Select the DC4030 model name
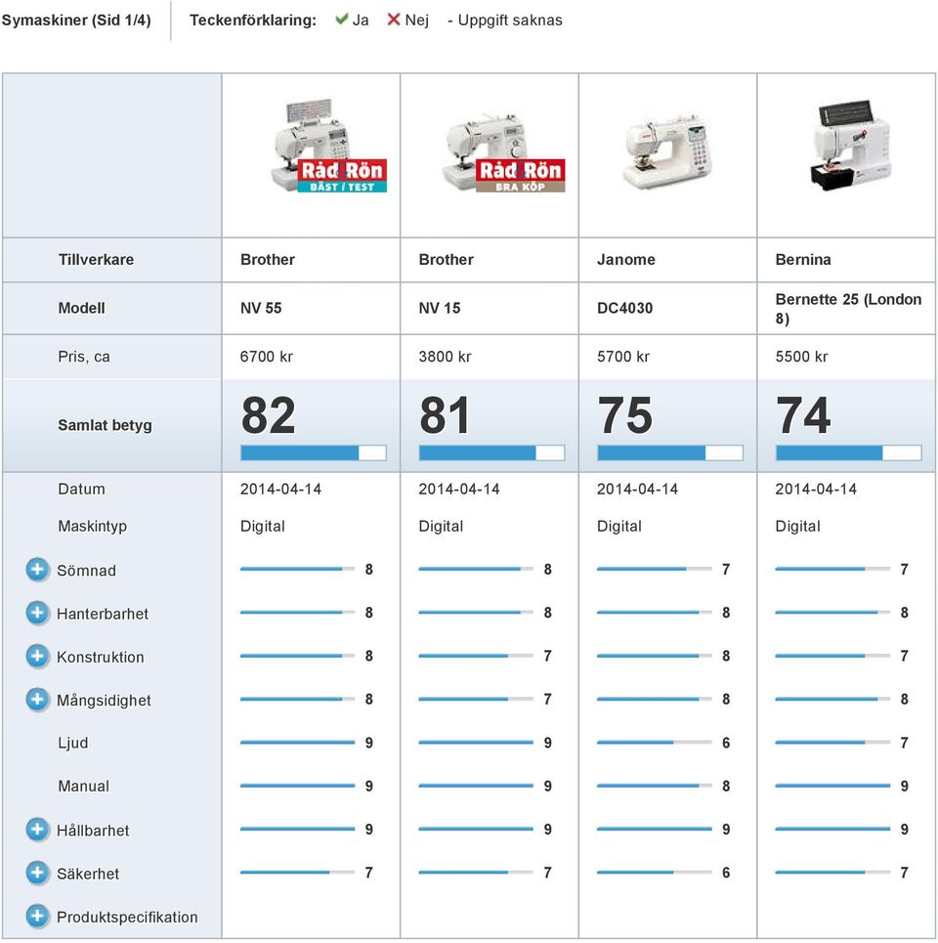 point(624,308)
